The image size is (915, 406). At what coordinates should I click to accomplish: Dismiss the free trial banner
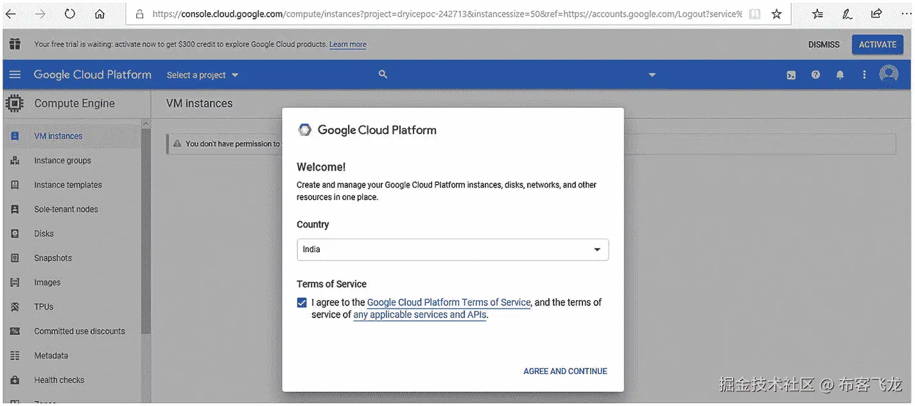(x=824, y=44)
